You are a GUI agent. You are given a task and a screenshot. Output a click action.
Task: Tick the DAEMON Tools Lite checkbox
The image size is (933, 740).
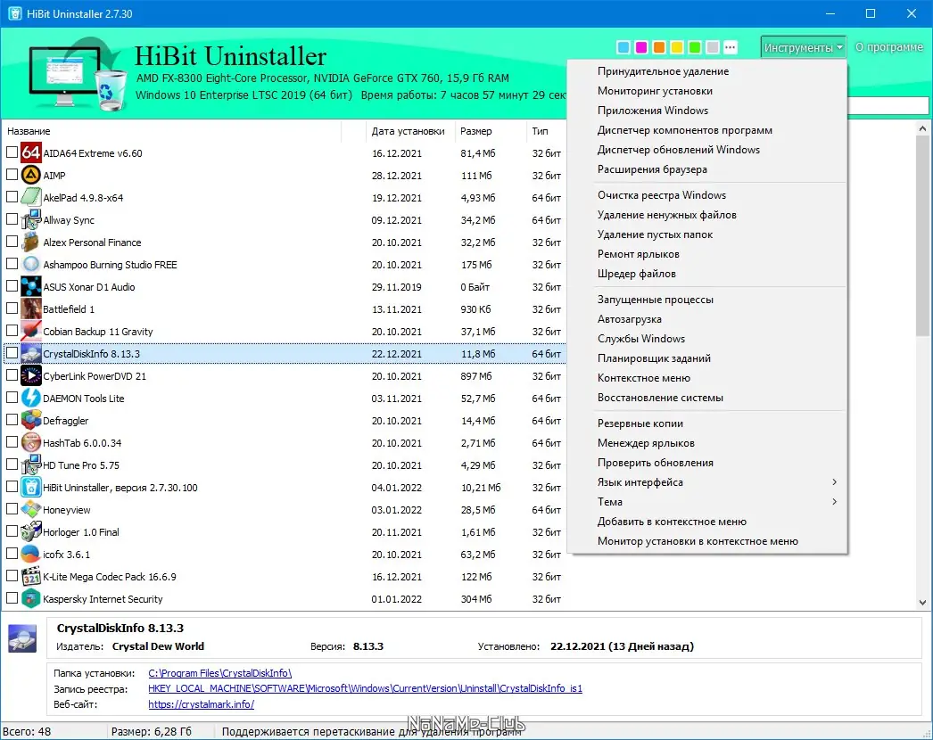coord(12,398)
